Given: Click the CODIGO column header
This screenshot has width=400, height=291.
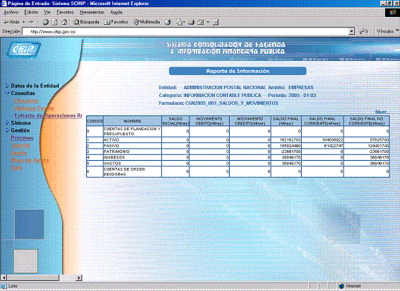Looking at the screenshot, I should tap(95, 121).
